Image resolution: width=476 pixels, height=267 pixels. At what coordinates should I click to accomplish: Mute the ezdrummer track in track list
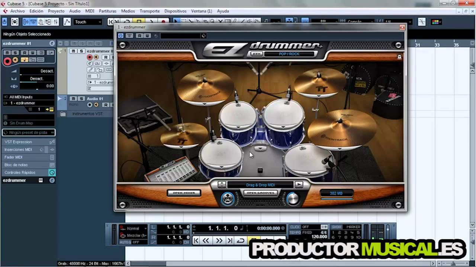point(74,51)
